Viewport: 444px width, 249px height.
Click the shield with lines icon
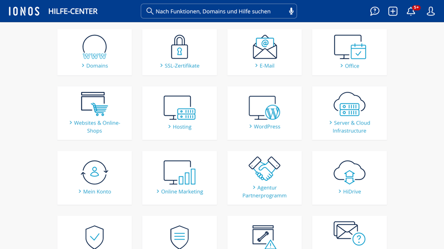(179, 237)
